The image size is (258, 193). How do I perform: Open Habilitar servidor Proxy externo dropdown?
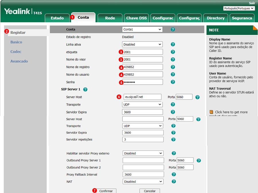tap(143, 153)
